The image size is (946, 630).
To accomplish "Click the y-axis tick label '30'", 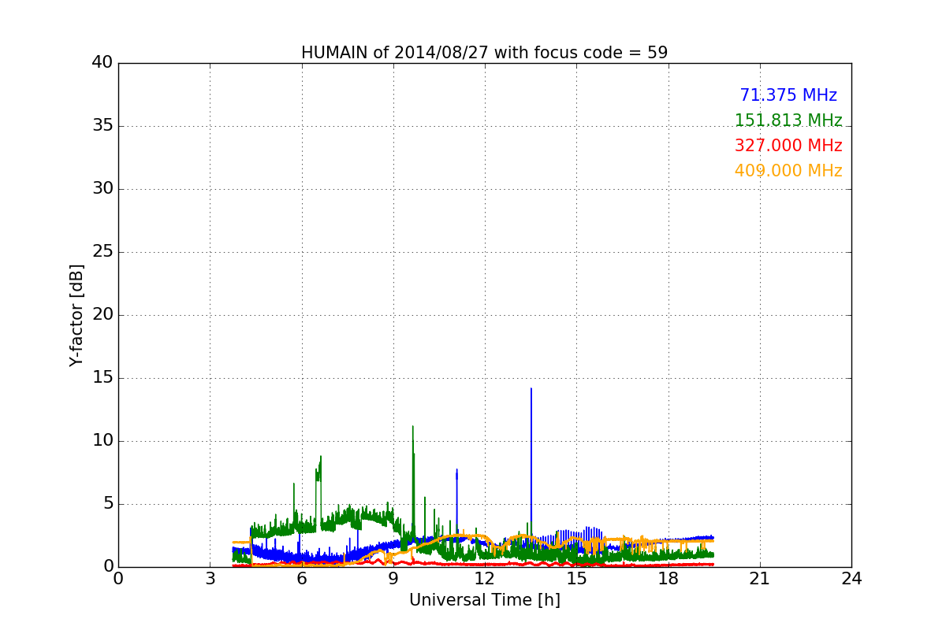I will point(102,189).
